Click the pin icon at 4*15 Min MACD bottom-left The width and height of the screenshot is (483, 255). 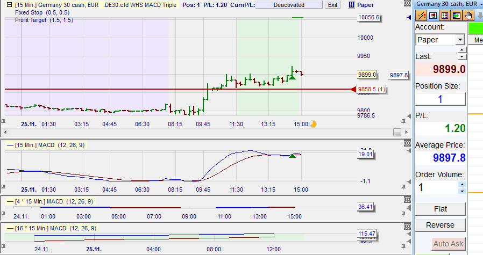(x=3, y=214)
